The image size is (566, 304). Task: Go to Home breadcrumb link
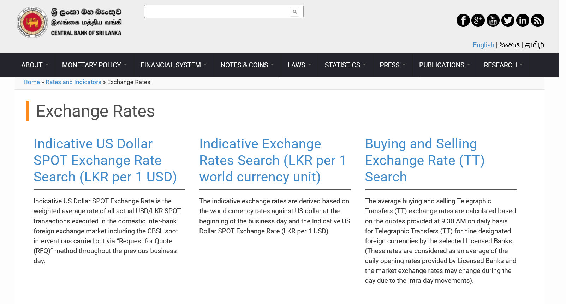click(x=31, y=82)
